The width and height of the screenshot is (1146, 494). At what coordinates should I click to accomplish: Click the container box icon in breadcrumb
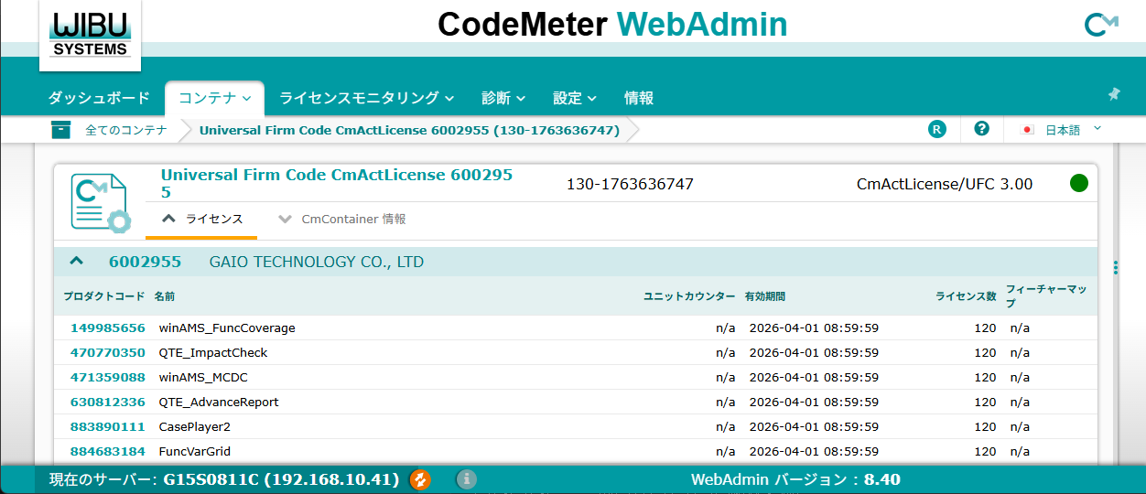point(61,130)
